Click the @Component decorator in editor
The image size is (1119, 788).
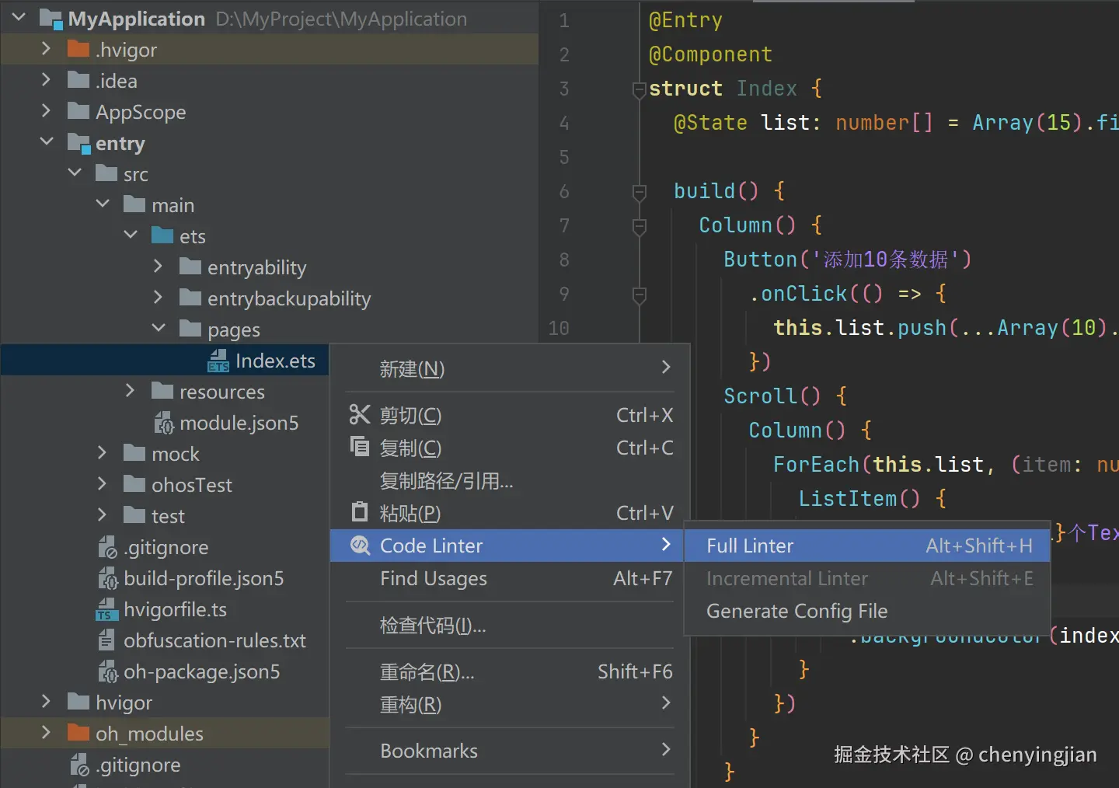coord(710,54)
